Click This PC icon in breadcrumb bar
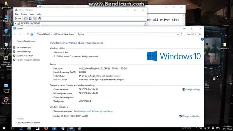Viewport: 233px width, 131px height. point(32,34)
